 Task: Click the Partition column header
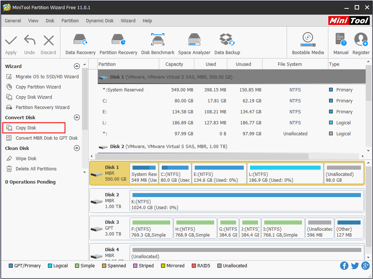(x=128, y=64)
